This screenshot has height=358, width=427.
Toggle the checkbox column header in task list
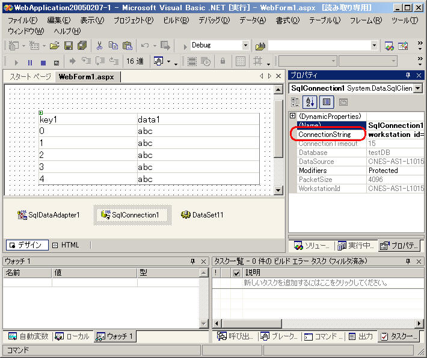[x=236, y=273]
